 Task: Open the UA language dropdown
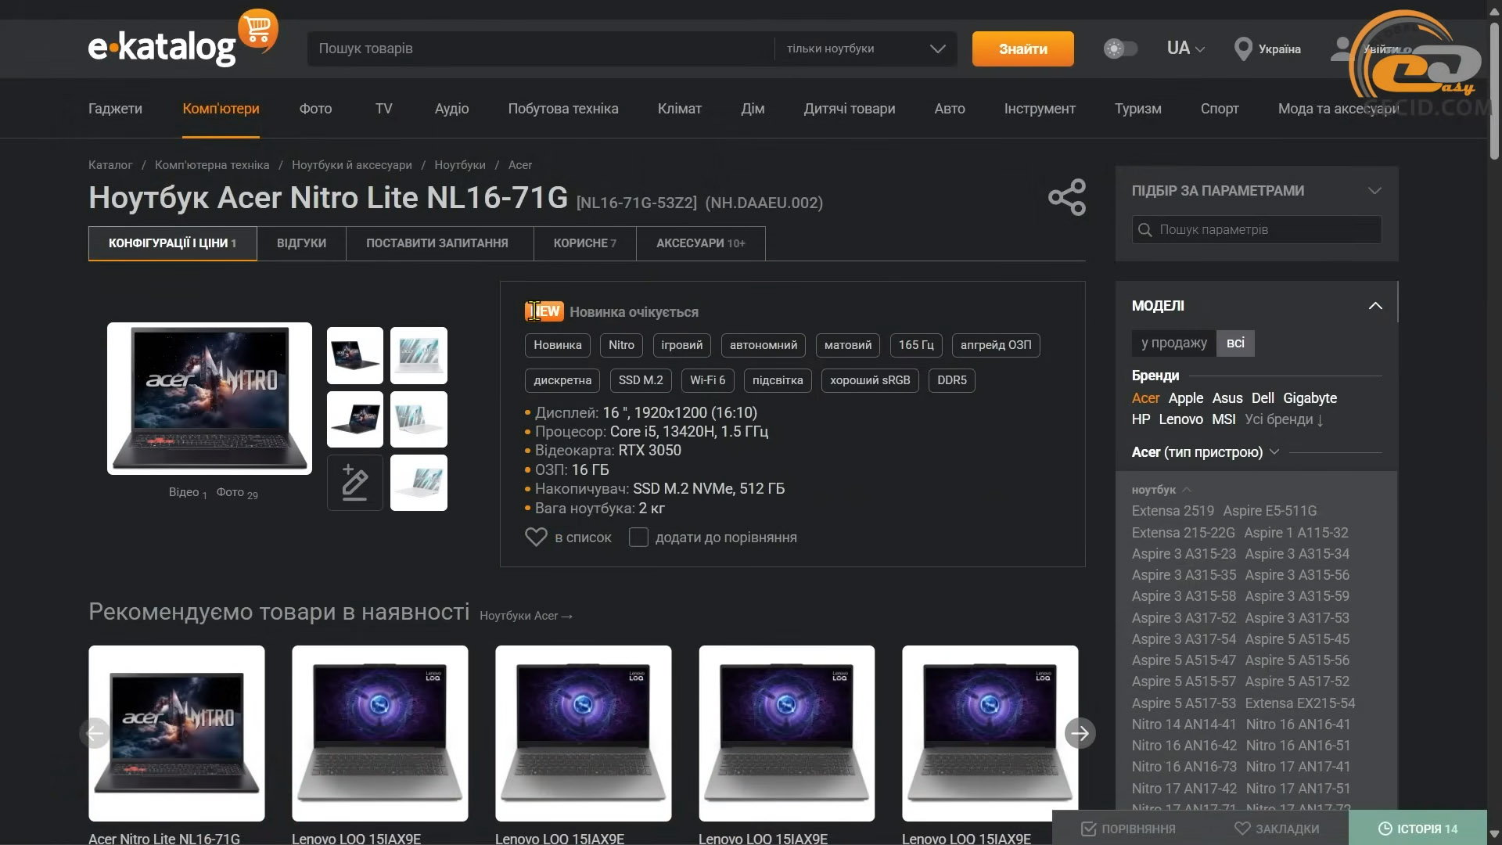point(1184,49)
